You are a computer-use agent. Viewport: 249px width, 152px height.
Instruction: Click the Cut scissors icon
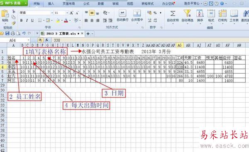(14, 11)
